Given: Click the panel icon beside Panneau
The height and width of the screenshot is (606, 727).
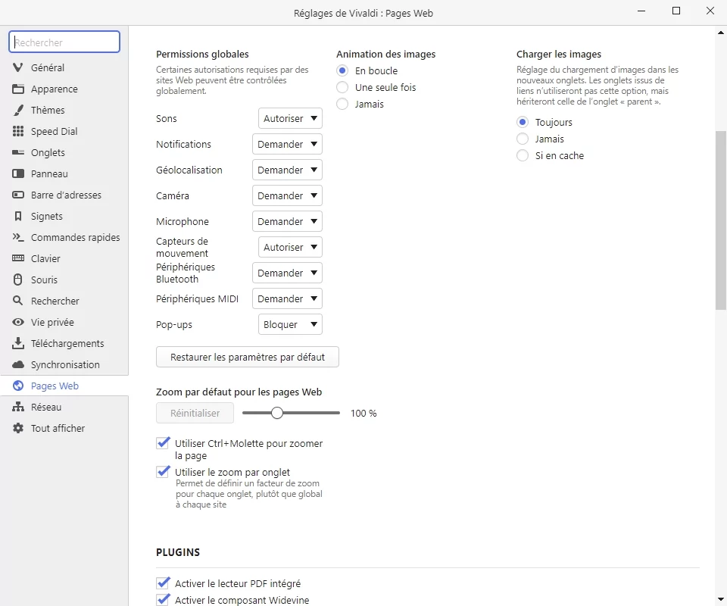Looking at the screenshot, I should [18, 174].
